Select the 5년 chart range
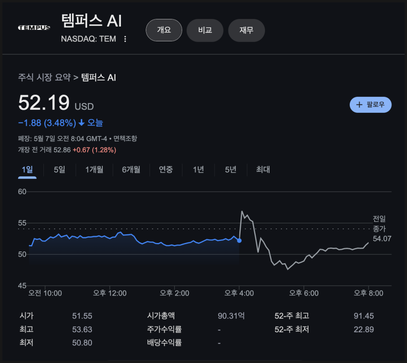 coord(230,170)
